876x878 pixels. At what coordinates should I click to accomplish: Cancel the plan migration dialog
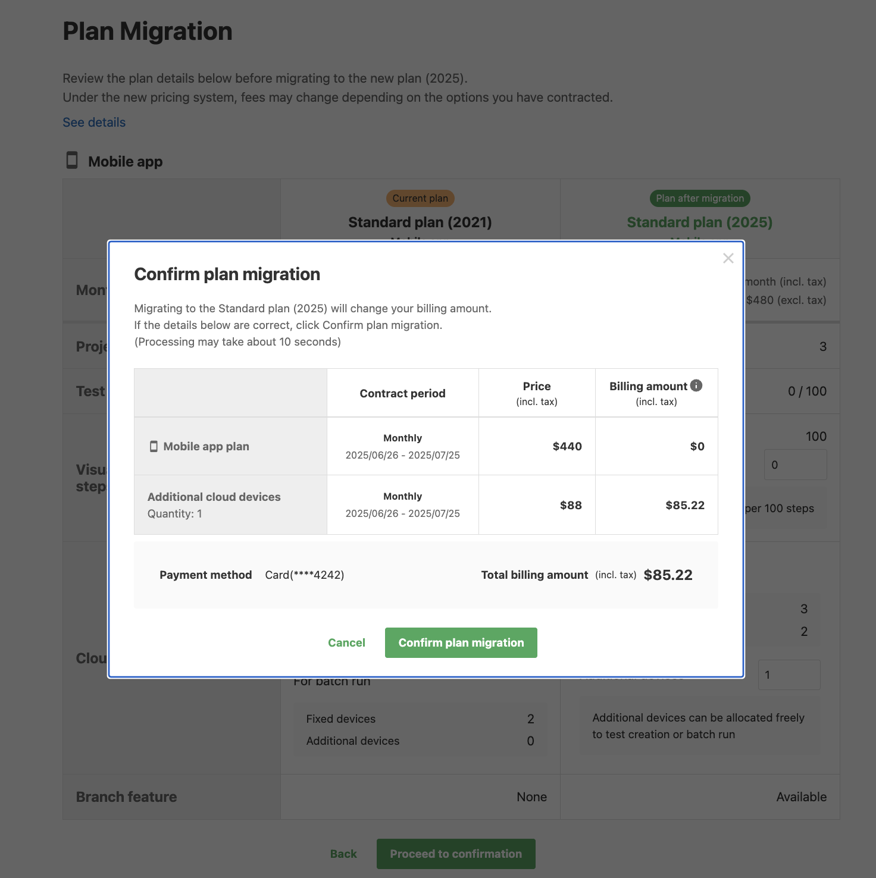(x=346, y=642)
